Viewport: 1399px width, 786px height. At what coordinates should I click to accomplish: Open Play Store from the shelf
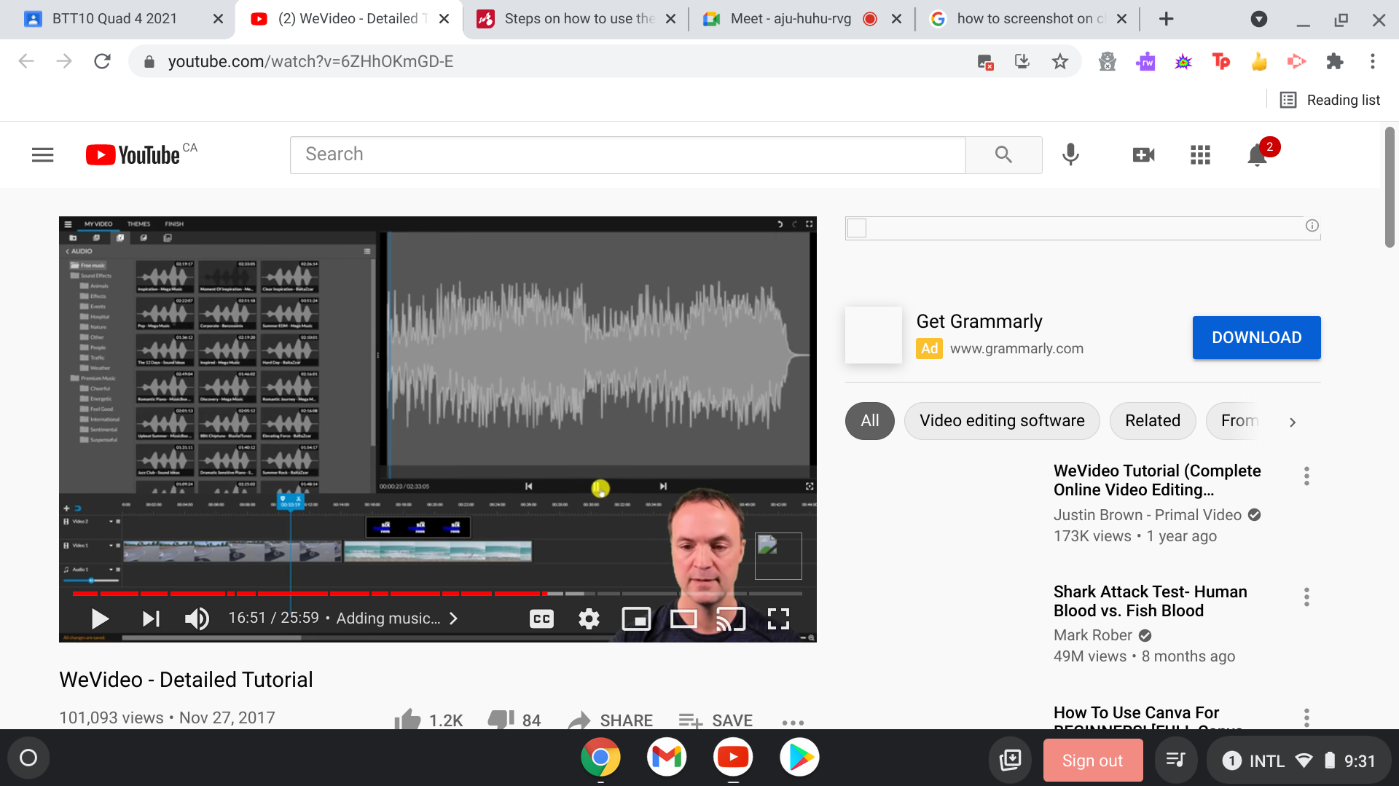coord(799,758)
